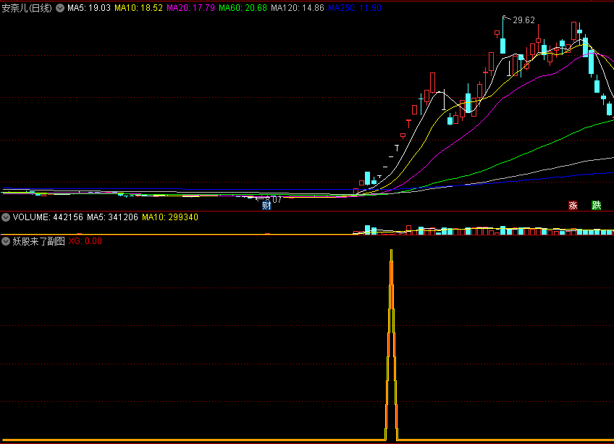This screenshot has height=444, width=614.
Task: Click the red 涨 icon
Action: tap(573, 206)
